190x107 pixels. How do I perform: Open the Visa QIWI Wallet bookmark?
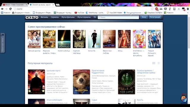point(114,12)
